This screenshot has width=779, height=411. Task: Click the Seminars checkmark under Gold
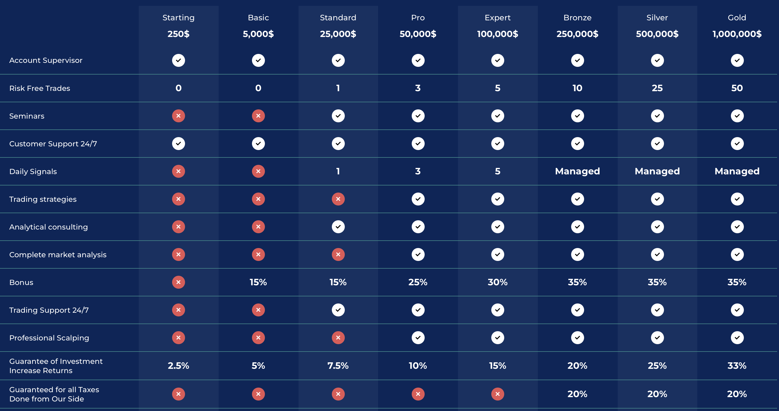tap(737, 116)
